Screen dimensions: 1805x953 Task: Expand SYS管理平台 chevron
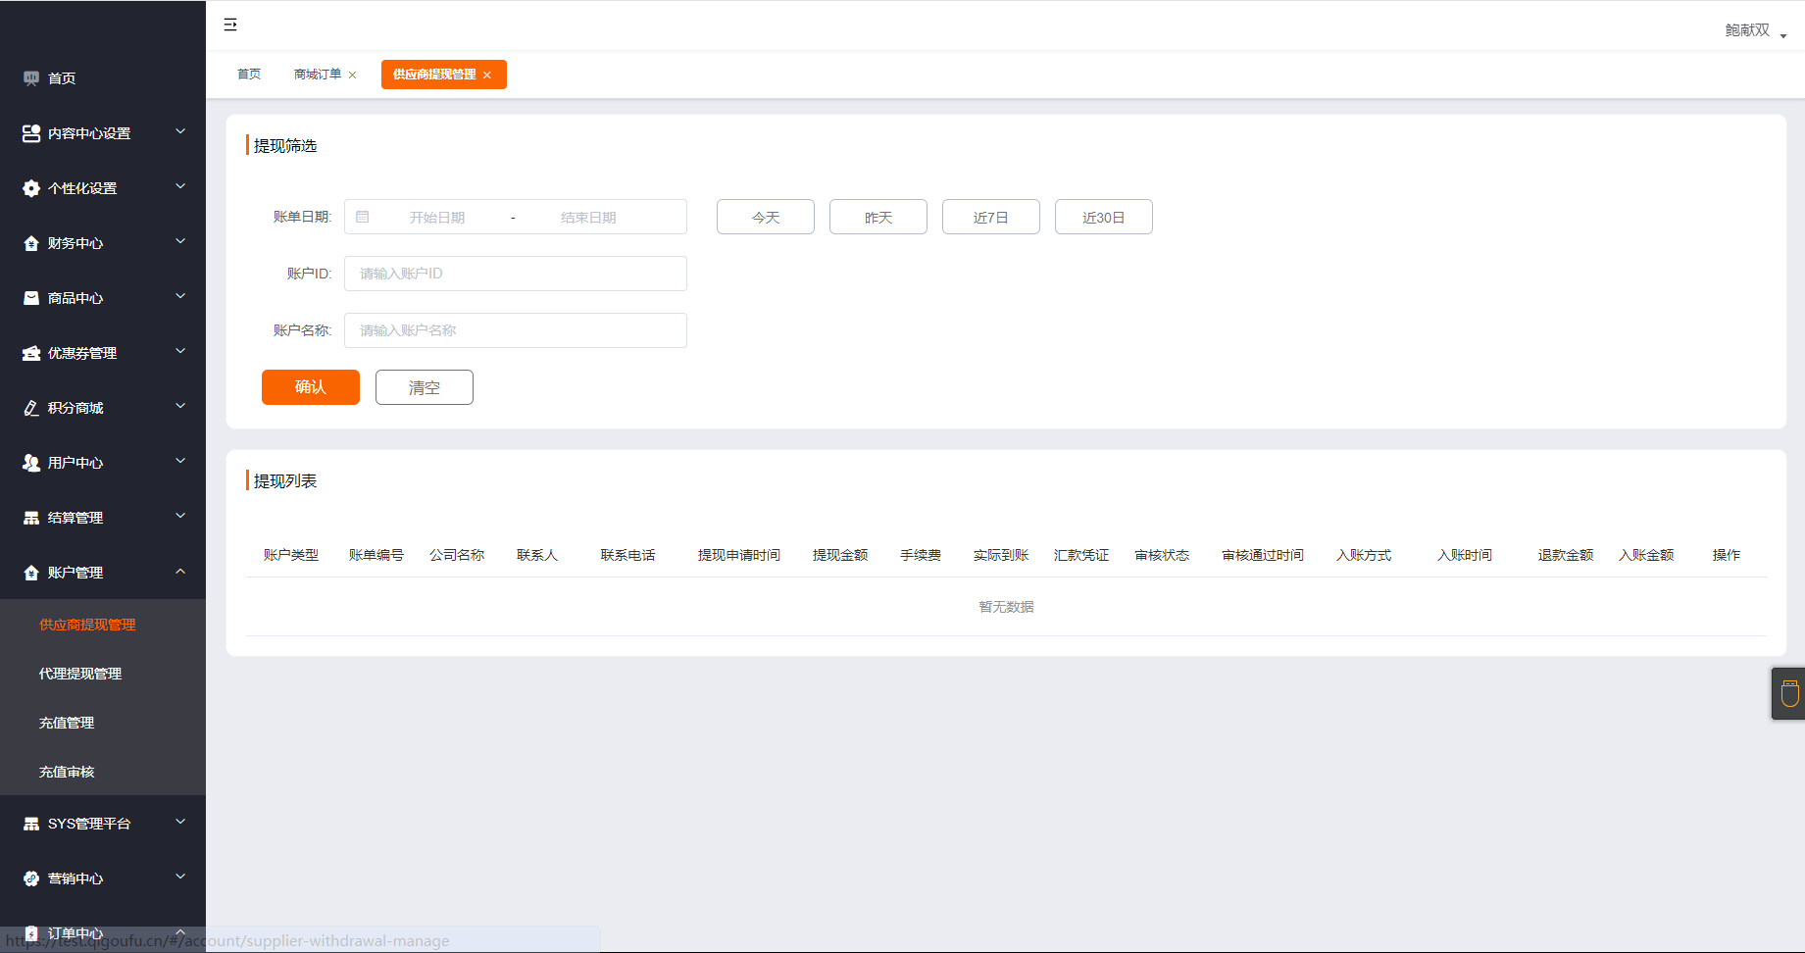point(180,822)
